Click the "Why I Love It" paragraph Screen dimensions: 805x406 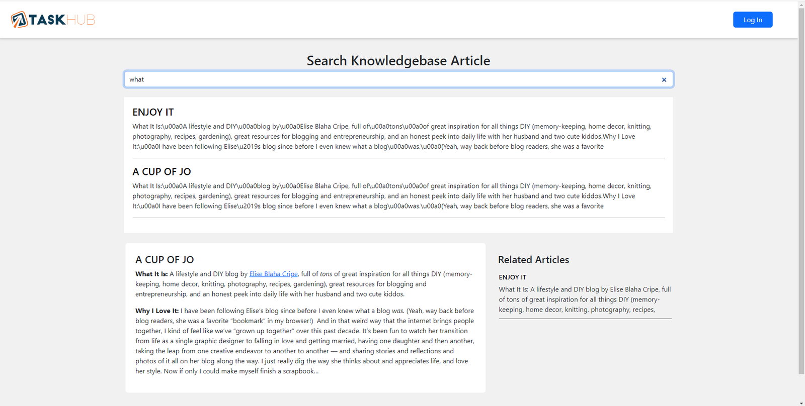[304, 341]
